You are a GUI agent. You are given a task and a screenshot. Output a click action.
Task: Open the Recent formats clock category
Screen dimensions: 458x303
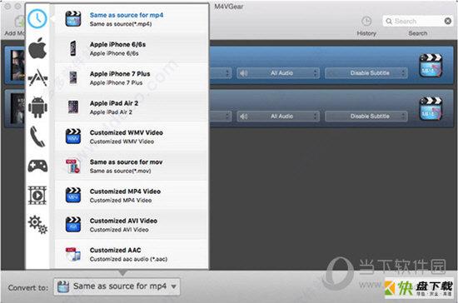click(x=37, y=18)
